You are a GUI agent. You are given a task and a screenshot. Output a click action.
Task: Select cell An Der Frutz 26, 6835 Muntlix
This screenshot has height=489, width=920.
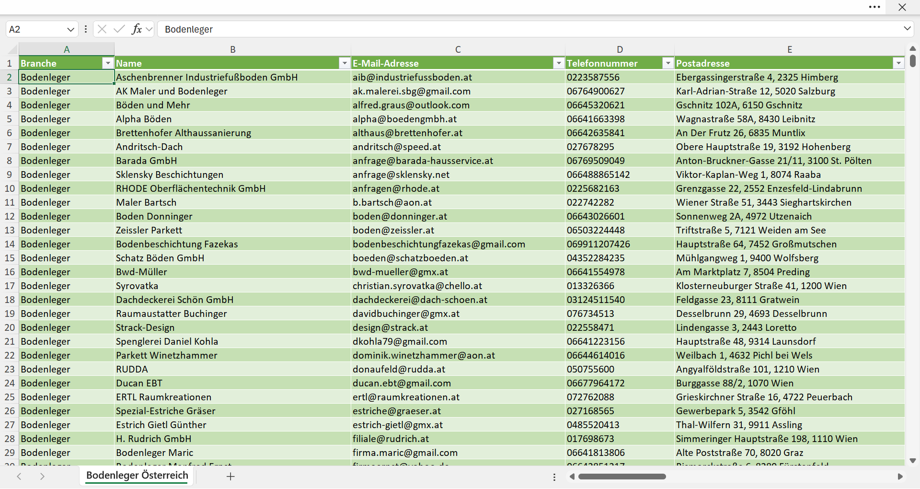tap(789, 133)
